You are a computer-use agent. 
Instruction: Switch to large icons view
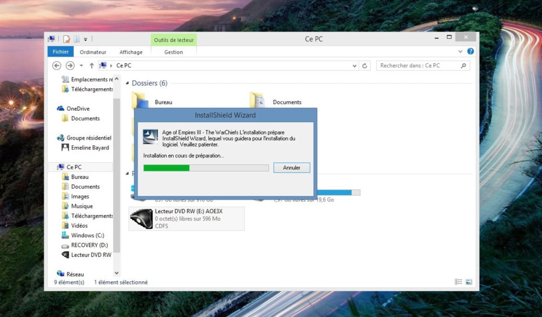tap(469, 282)
